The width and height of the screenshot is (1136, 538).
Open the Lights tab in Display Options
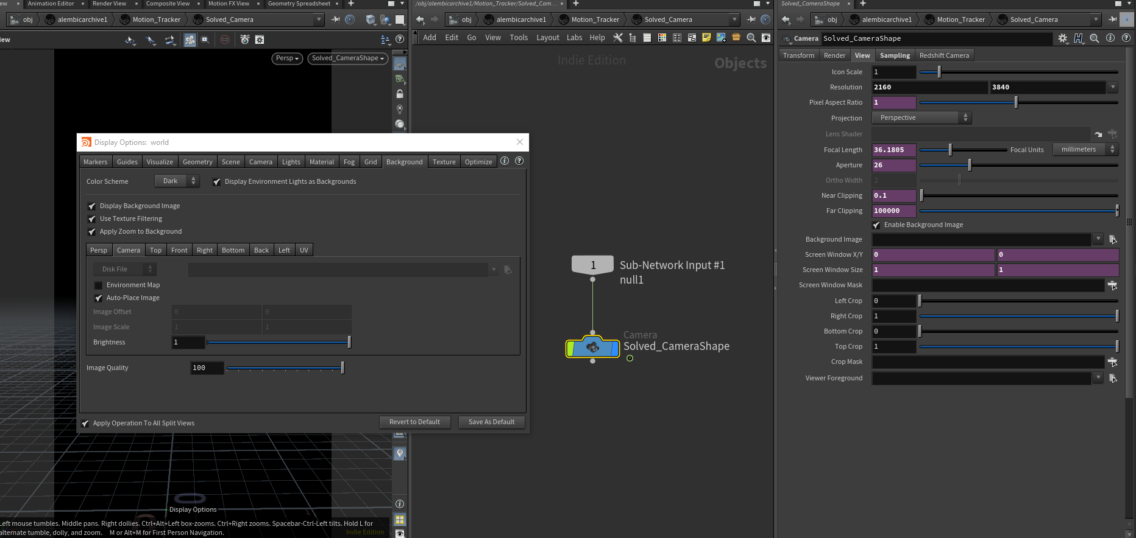point(291,162)
